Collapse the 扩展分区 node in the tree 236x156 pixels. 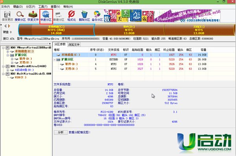coord(8,55)
